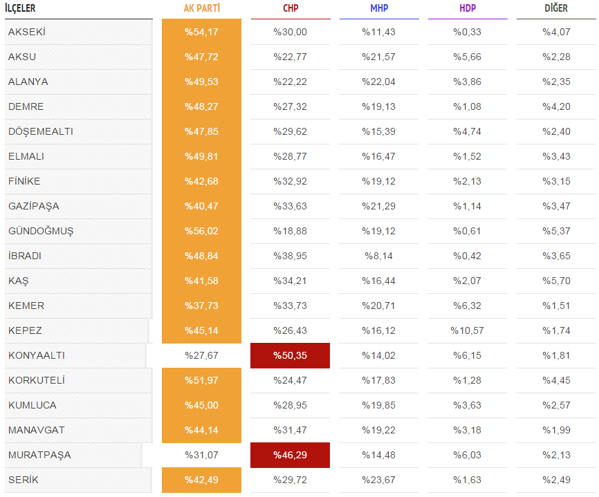Click the red CHP %50,35 cell
Image resolution: width=599 pixels, height=497 pixels.
pyautogui.click(x=290, y=355)
